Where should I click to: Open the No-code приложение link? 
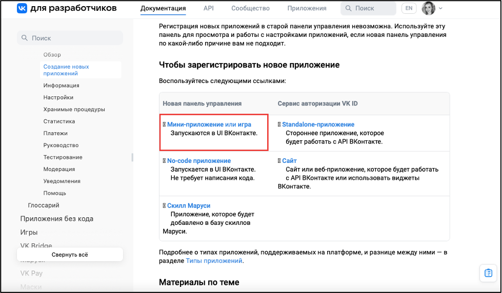[x=199, y=161]
